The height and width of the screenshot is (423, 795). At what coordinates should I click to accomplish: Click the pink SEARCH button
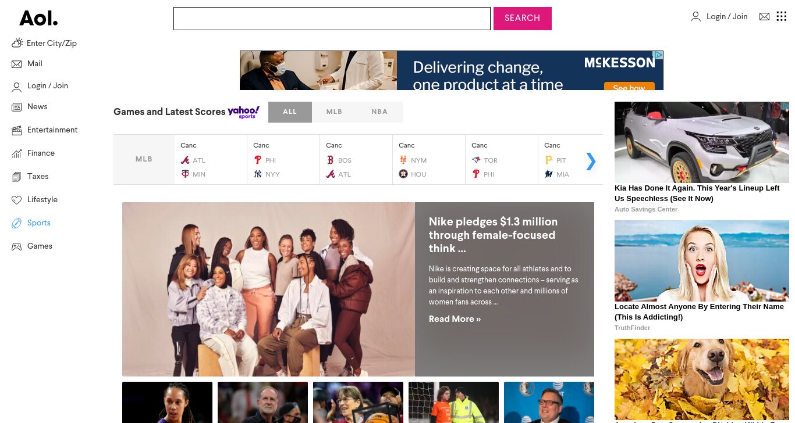[523, 19]
